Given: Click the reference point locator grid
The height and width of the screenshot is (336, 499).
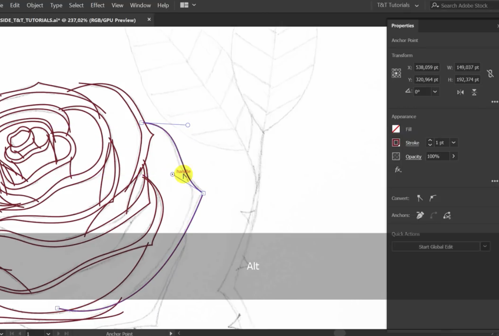Looking at the screenshot, I should (396, 73).
